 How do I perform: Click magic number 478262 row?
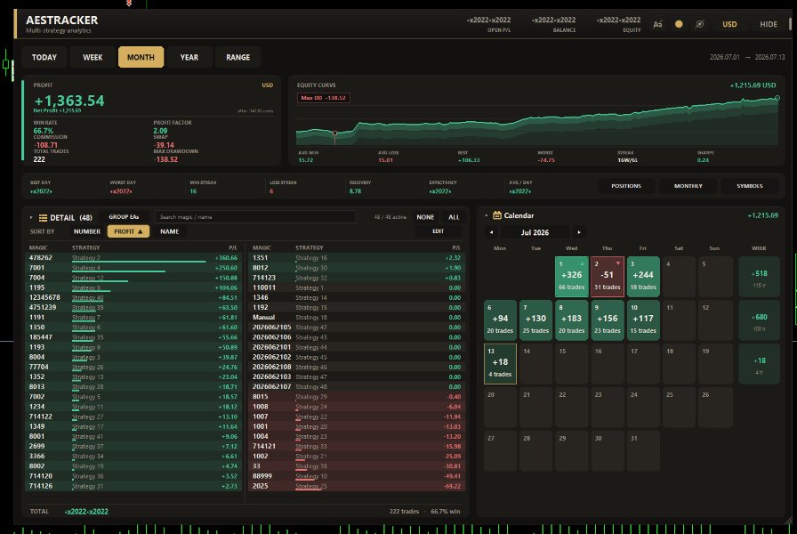133,258
